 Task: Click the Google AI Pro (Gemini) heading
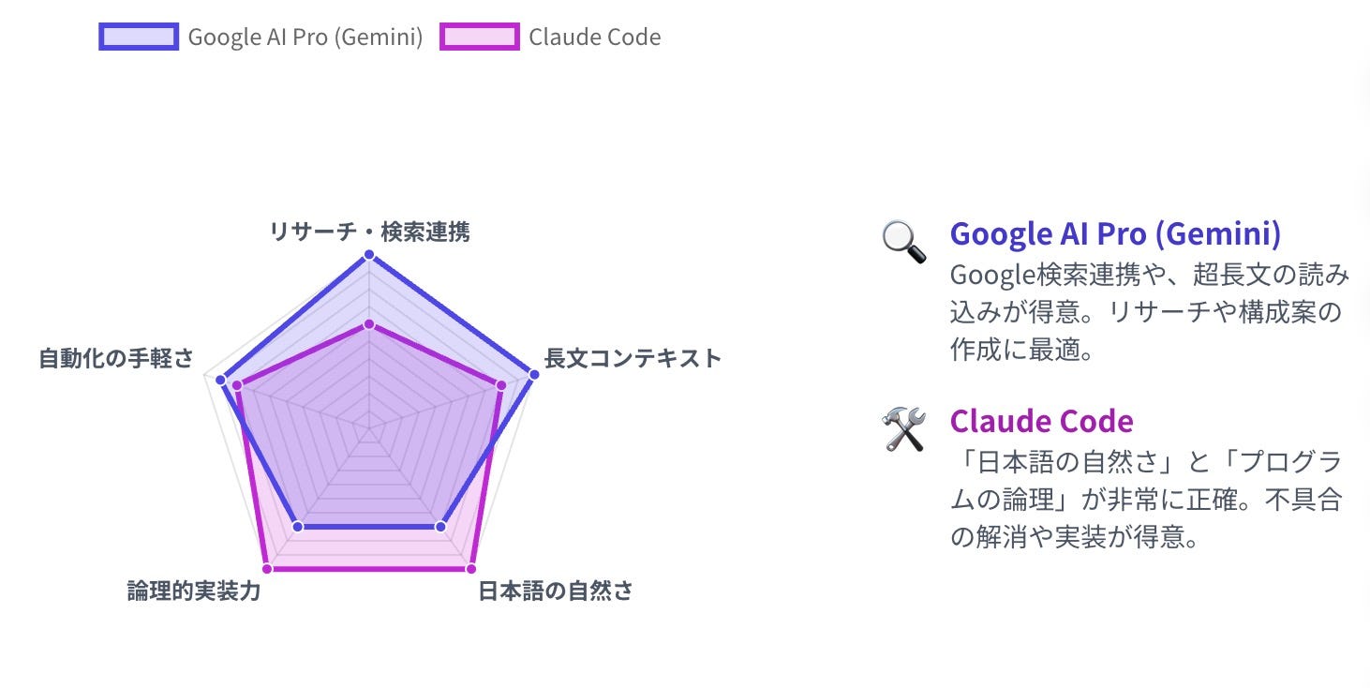coord(1115,233)
